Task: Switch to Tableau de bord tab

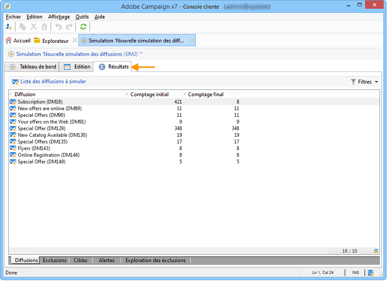Action: click(32, 67)
